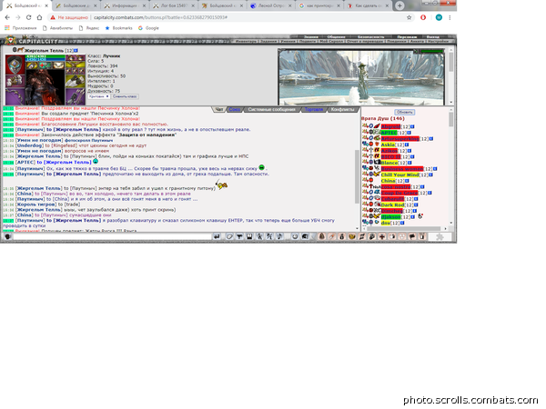This screenshot has width=546, height=409.
Task: Click the floppy disk save icon
Action: tap(249, 236)
